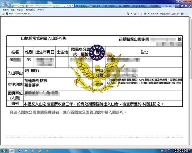The image size is (192, 153).
Task: Click the Print icon in command bar
Action: 145,14
